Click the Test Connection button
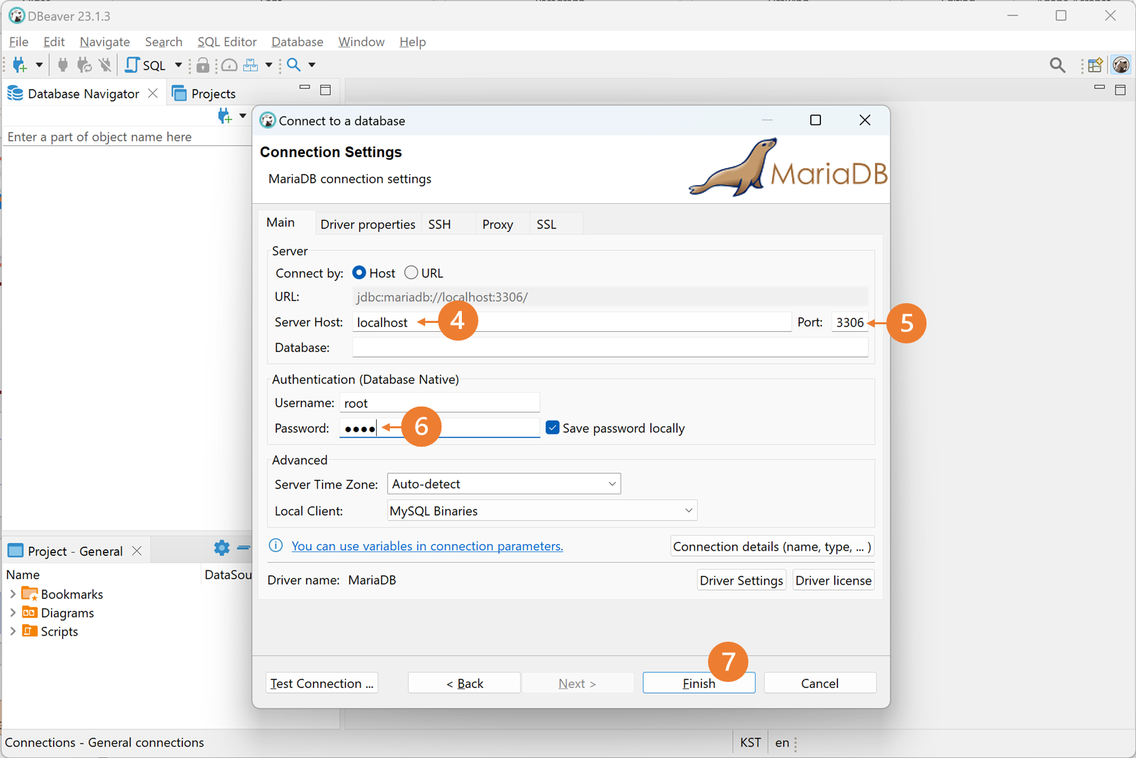This screenshot has width=1136, height=758. pyautogui.click(x=322, y=683)
